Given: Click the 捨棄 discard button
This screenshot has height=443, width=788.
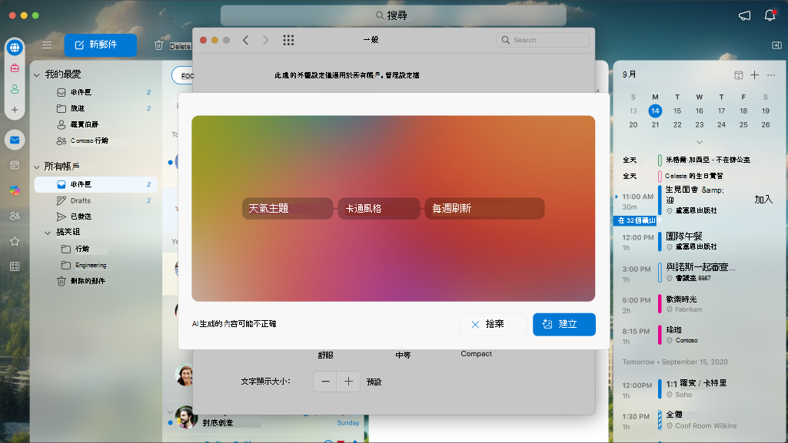Looking at the screenshot, I should click(x=494, y=324).
